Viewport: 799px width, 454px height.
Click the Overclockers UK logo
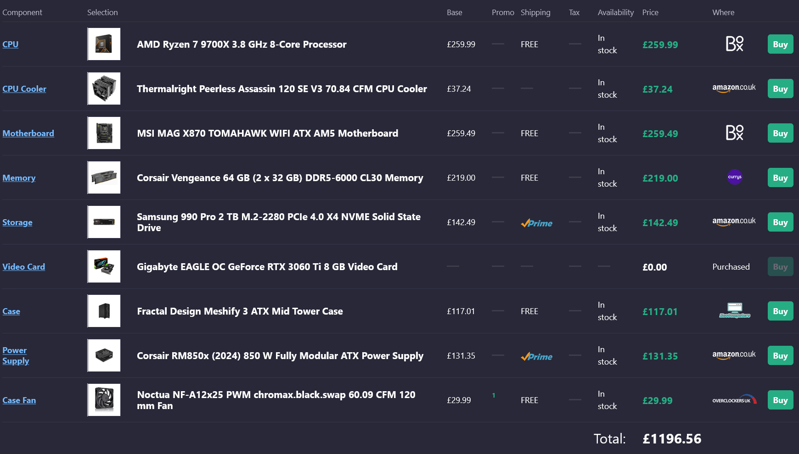click(x=734, y=400)
